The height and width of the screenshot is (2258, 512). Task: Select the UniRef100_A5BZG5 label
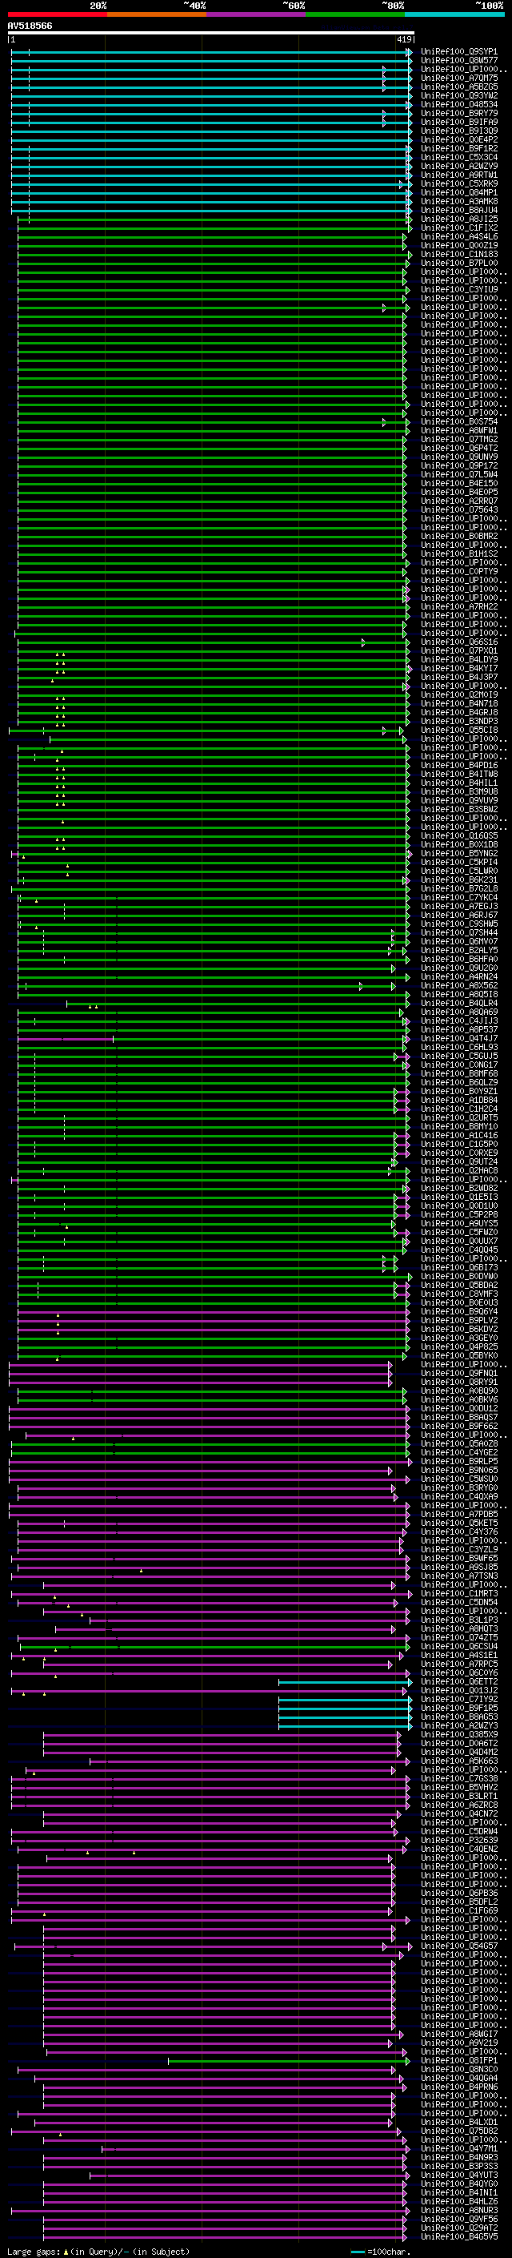tap(458, 87)
